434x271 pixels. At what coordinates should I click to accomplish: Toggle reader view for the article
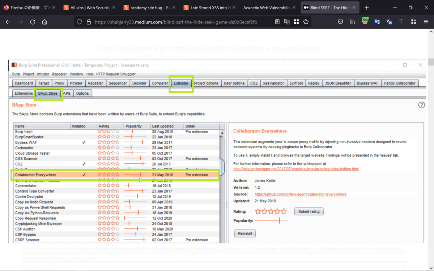click(277, 22)
